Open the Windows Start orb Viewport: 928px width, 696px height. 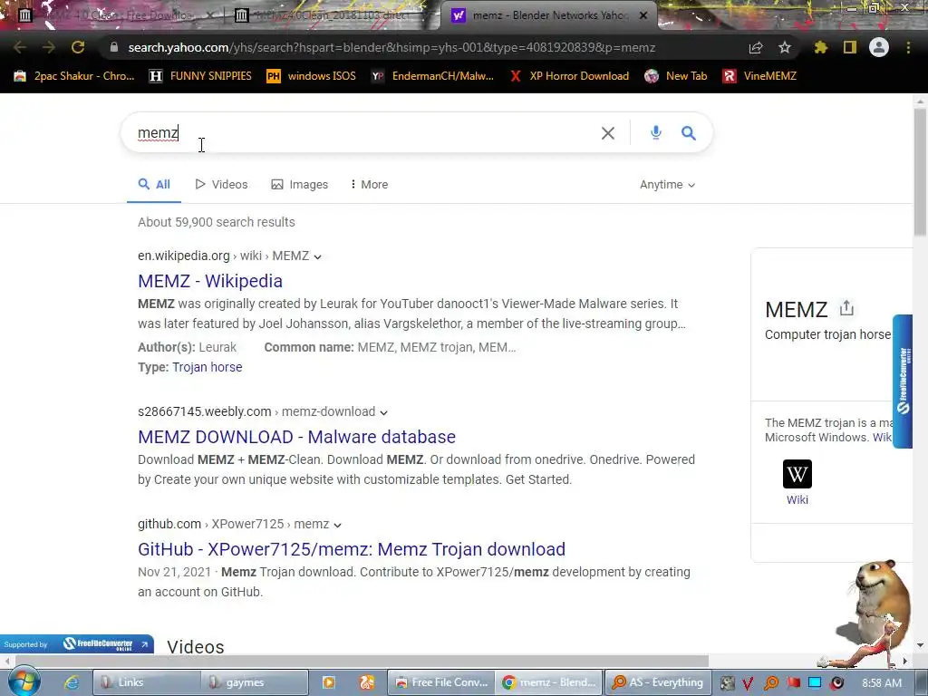[x=24, y=681]
